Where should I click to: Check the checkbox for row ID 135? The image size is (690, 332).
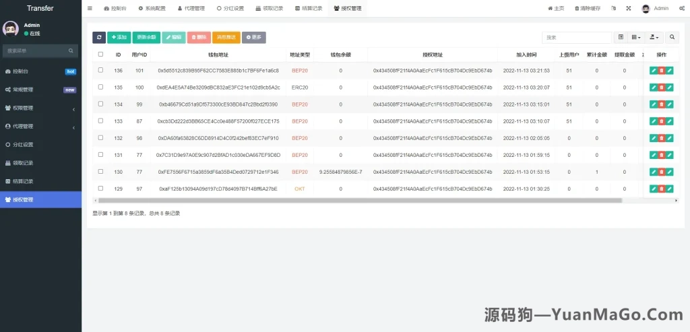101,87
